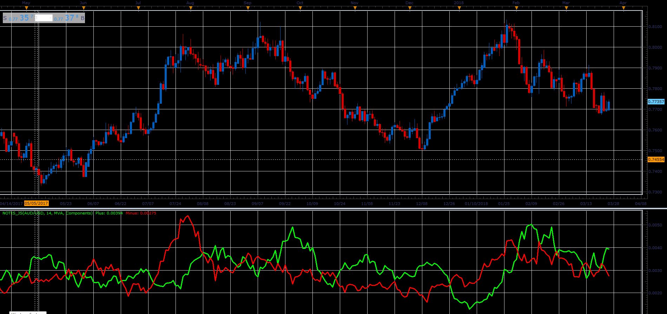This screenshot has width=667, height=314.
Task: Click the 07/24 date on the bottom axis
Action: point(175,204)
